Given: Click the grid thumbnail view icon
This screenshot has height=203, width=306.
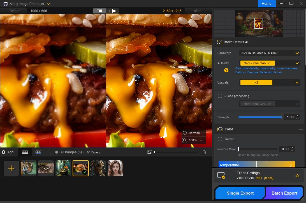Looking at the screenshot, I should [25, 152].
